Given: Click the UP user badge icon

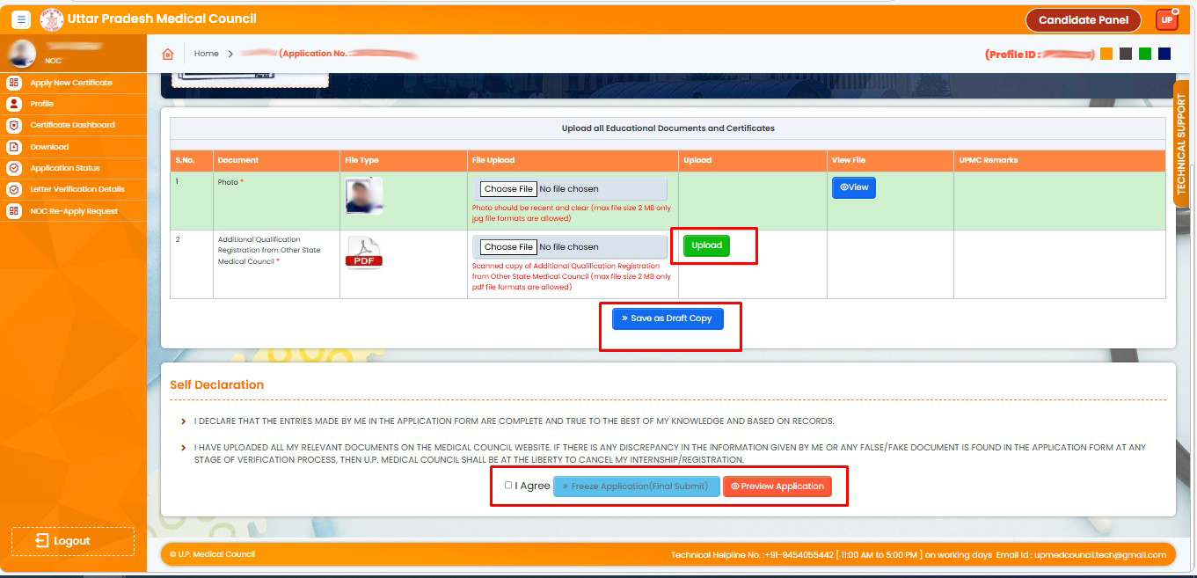Looking at the screenshot, I should coord(1166,20).
